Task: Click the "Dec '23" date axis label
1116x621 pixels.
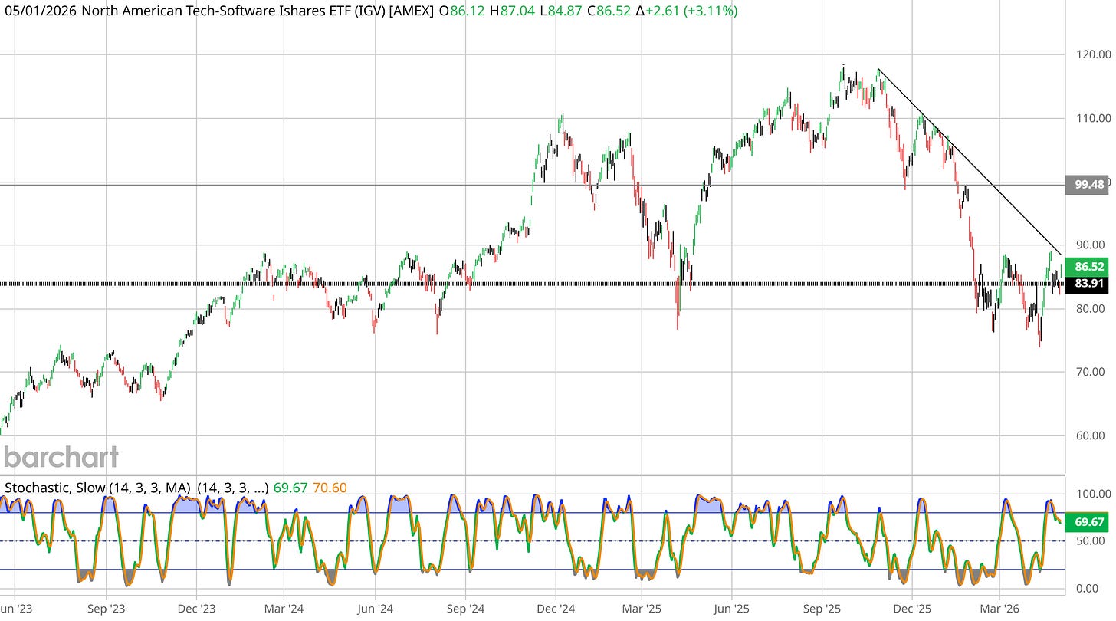Action: coord(196,609)
